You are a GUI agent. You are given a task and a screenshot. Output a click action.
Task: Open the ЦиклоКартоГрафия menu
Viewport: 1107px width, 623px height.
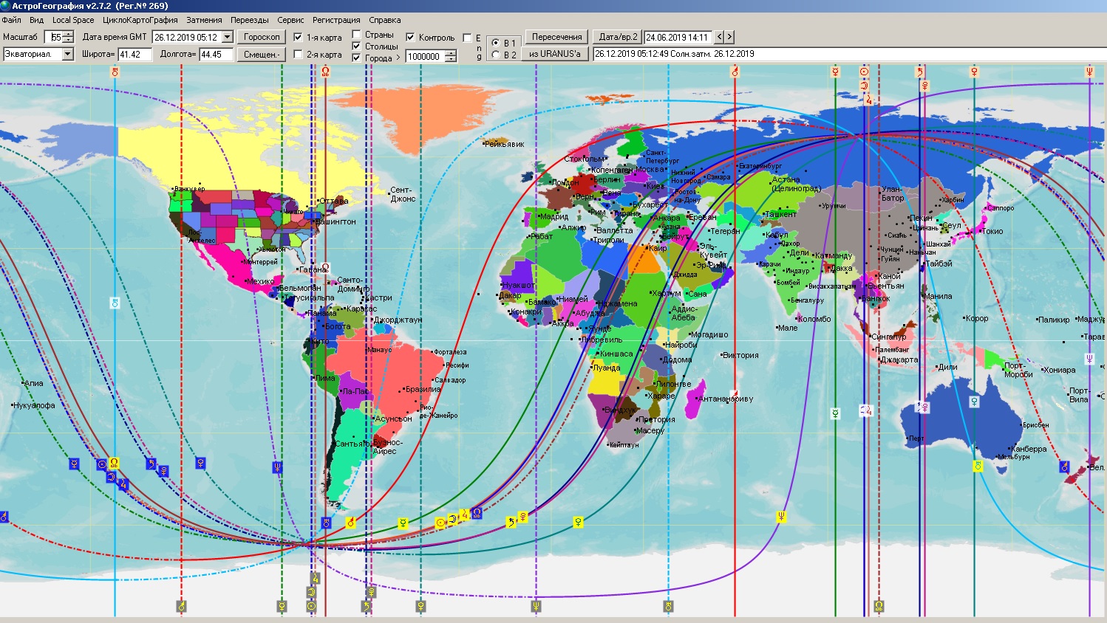tap(140, 20)
